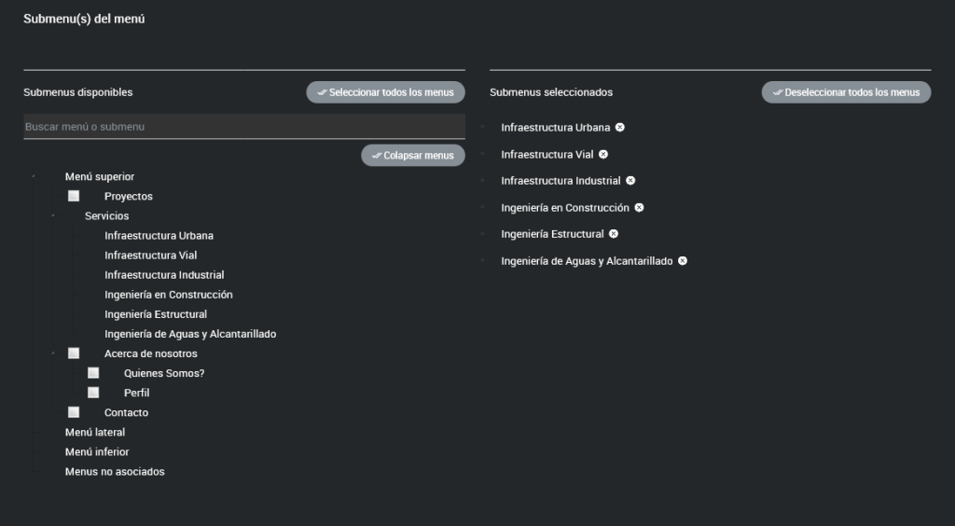This screenshot has width=955, height=526.
Task: Check the Proyectos checkbox
Action: click(x=74, y=196)
